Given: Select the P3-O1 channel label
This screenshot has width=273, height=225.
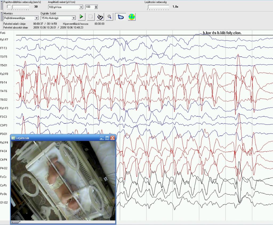Looking at the screenshot, I should [x=4, y=134].
